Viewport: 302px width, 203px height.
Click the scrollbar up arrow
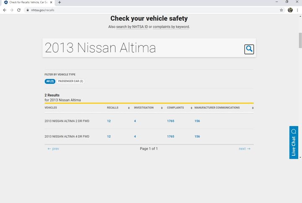click(300, 16)
